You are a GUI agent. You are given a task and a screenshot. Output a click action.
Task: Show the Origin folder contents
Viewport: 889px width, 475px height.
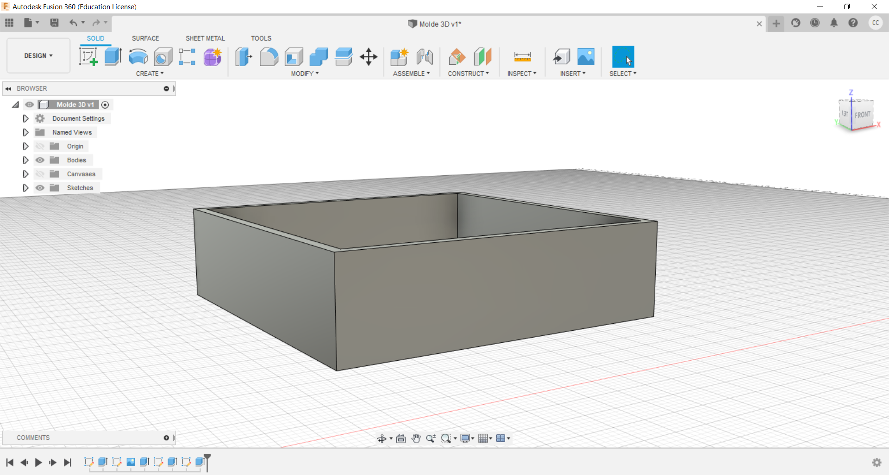(25, 146)
